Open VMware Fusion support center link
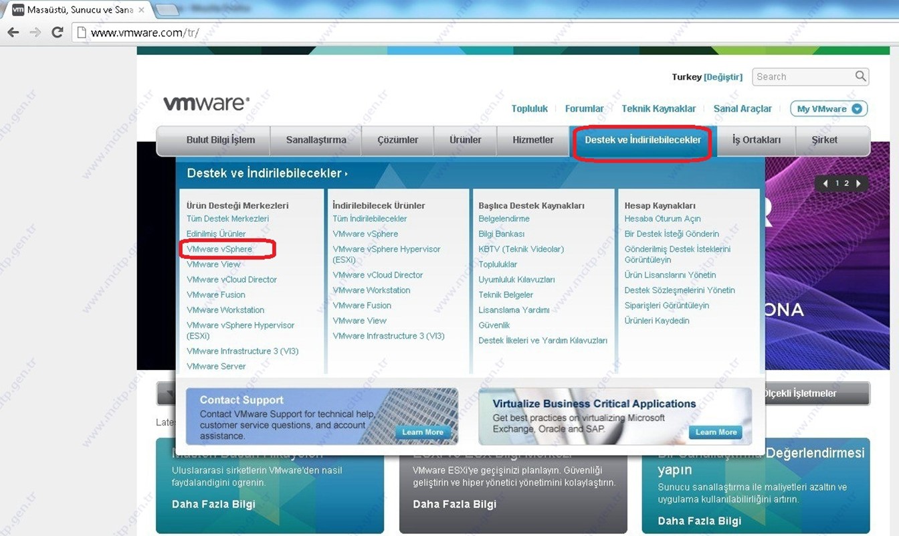This screenshot has width=899, height=536. tap(216, 295)
